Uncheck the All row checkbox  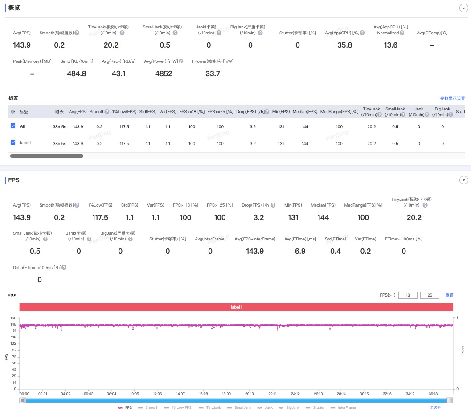(13, 126)
